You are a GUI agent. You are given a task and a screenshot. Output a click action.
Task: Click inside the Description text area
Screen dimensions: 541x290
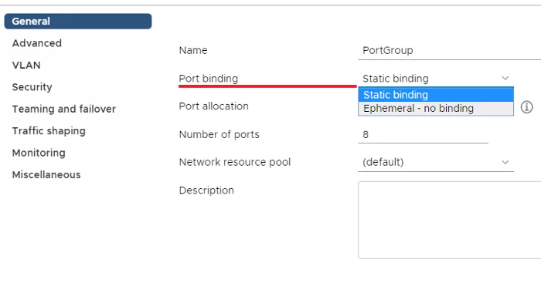tap(449, 220)
